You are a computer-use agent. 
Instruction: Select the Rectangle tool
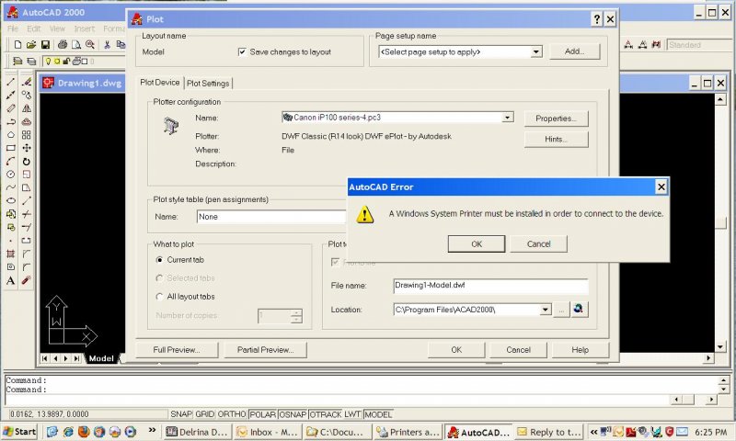11,148
